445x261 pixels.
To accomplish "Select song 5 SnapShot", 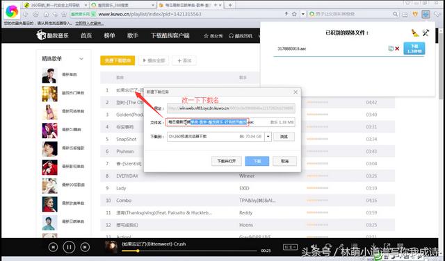I will click(127, 139).
